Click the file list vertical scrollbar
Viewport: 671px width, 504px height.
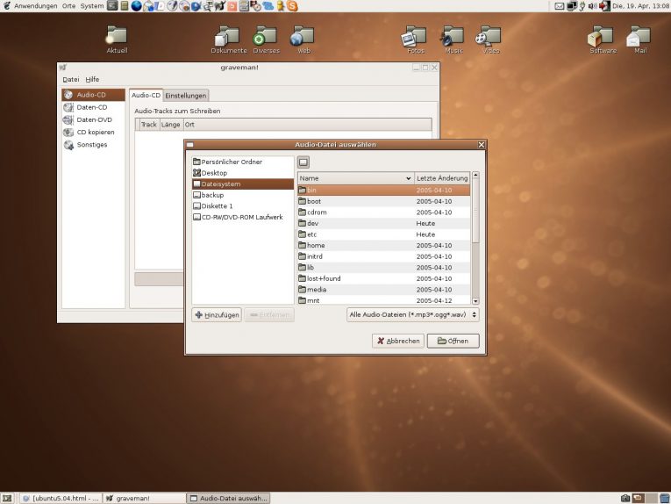pyautogui.click(x=475, y=238)
